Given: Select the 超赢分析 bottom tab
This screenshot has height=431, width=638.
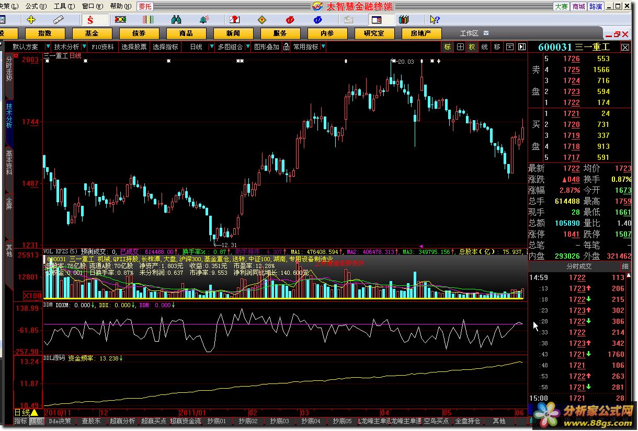Looking at the screenshot, I should coord(123,421).
